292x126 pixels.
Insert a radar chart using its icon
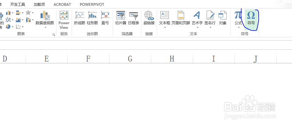[28, 13]
